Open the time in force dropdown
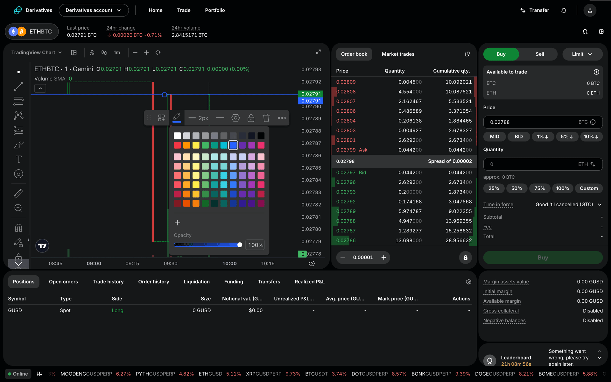 click(568, 205)
